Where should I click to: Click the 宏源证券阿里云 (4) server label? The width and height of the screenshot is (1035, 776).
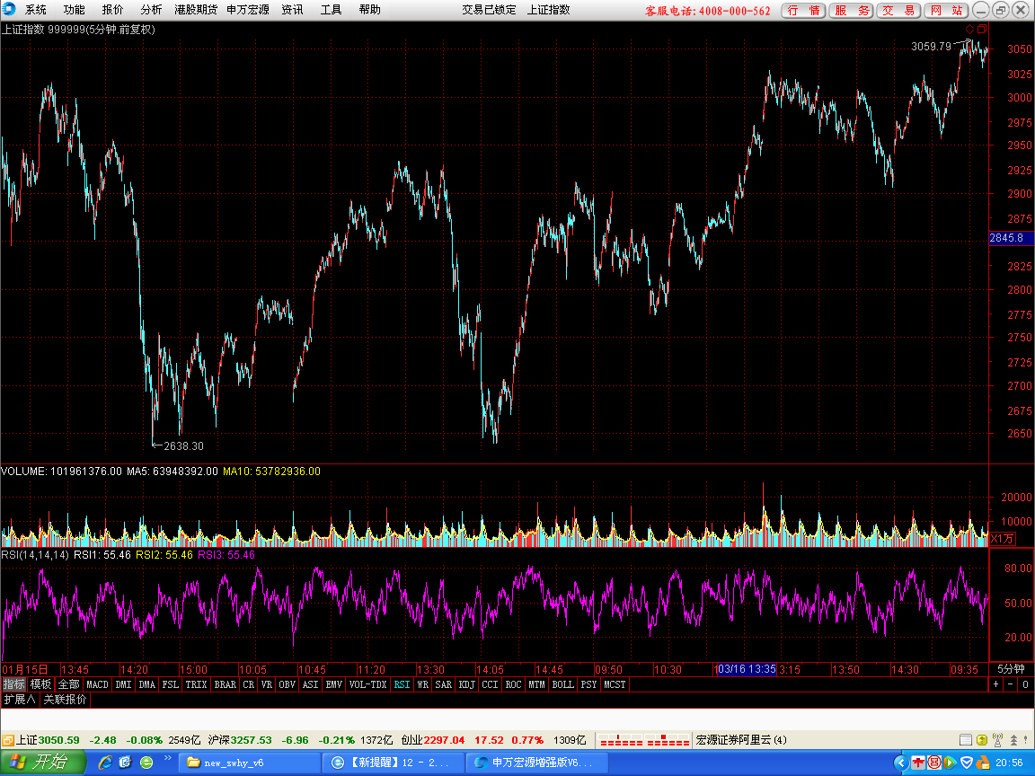pos(741,740)
